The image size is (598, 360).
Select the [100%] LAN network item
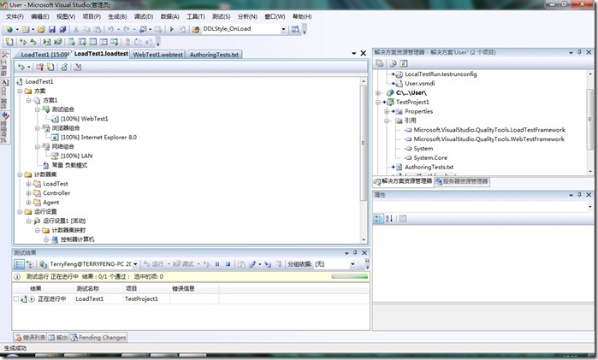(76, 156)
